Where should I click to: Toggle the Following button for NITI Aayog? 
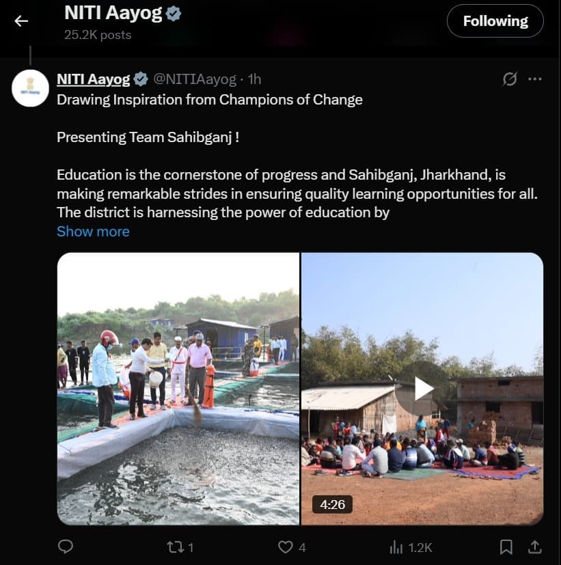[x=495, y=21]
